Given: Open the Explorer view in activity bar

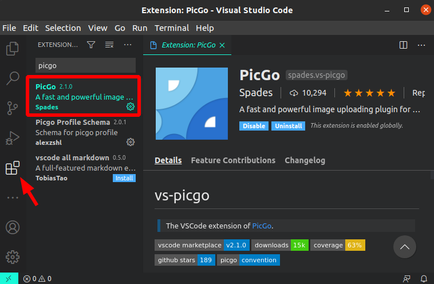Looking at the screenshot, I should [x=13, y=49].
